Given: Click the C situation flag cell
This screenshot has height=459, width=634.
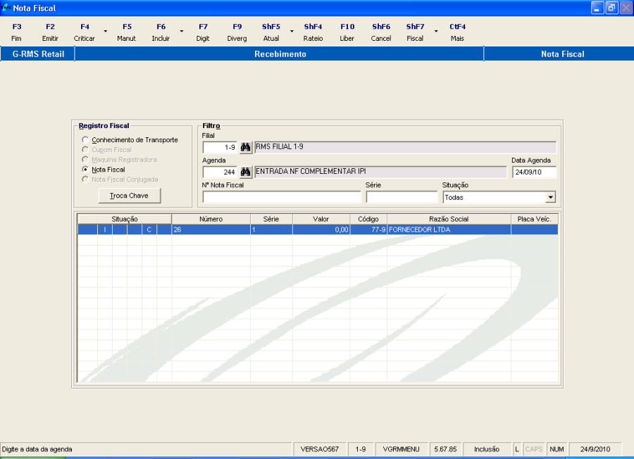Looking at the screenshot, I should point(149,229).
